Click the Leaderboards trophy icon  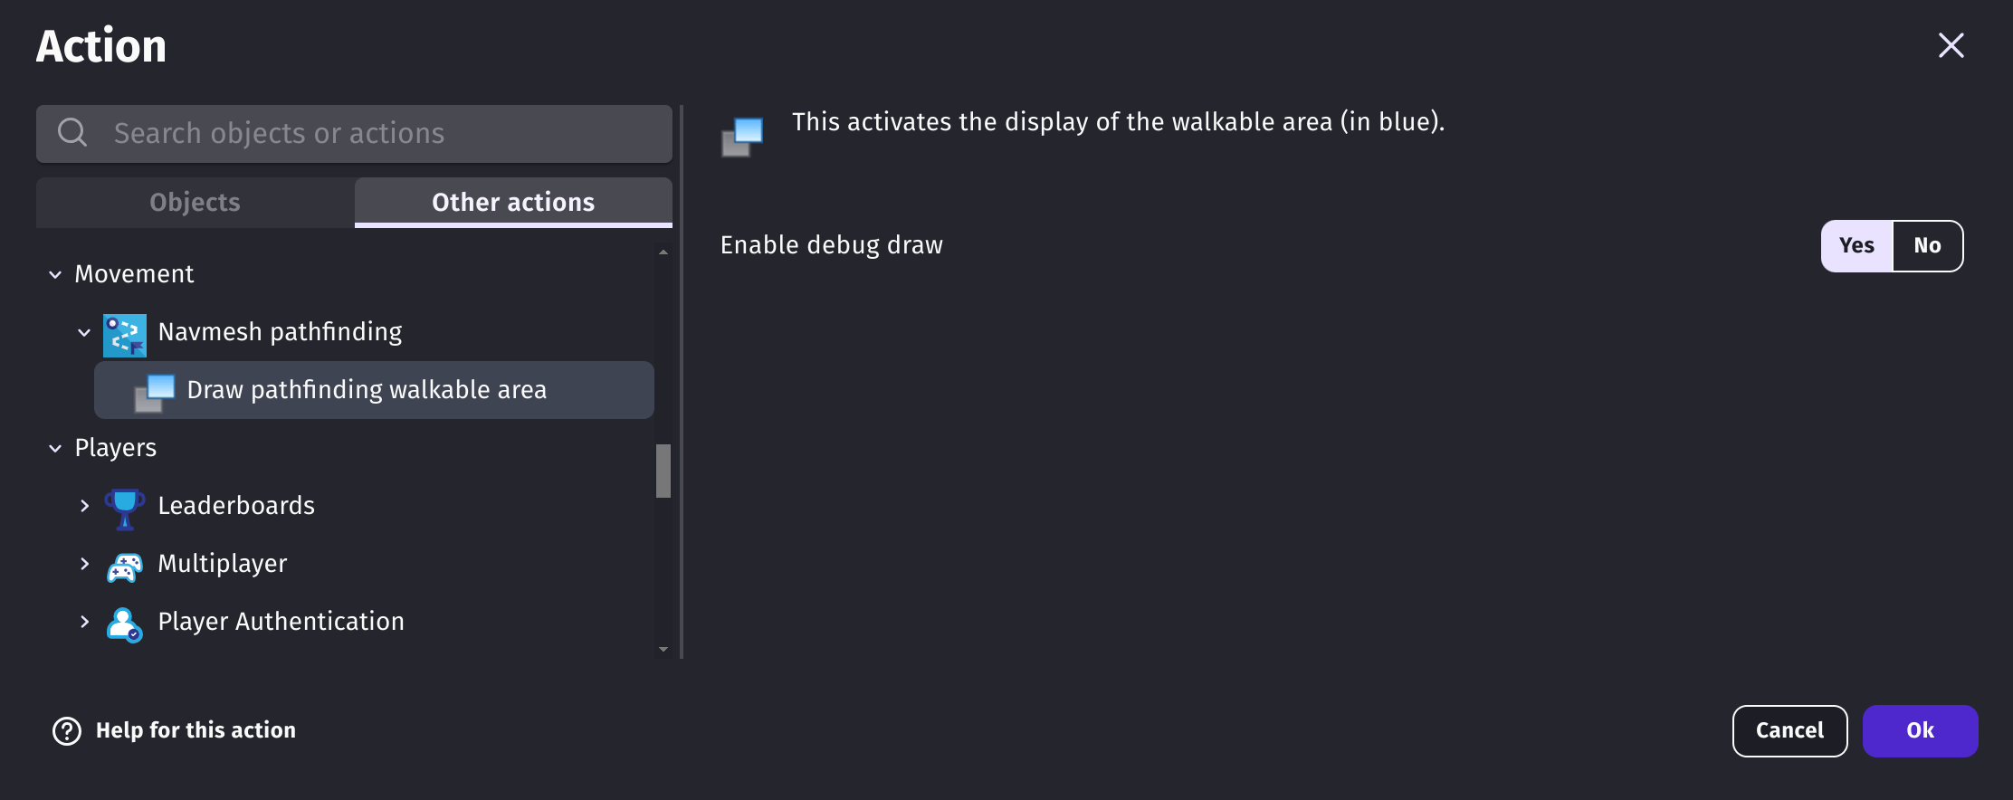point(125,508)
